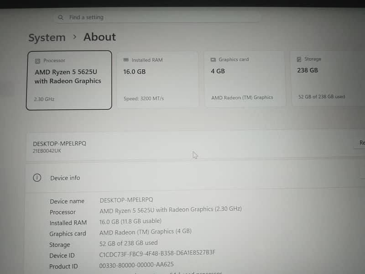Go back to System in breadcrumb
The image size is (365, 274).
pos(47,37)
